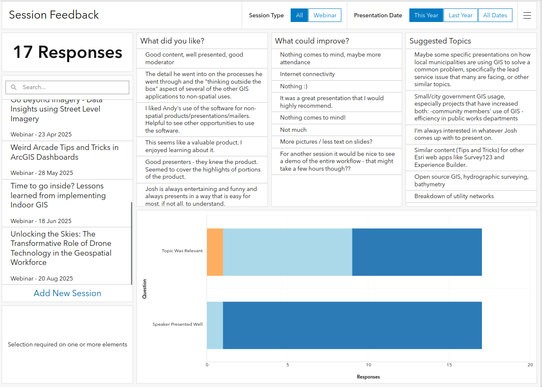Viewport: 542px width, 387px height.
Task: Show All Dates for presentations
Action: tap(495, 15)
